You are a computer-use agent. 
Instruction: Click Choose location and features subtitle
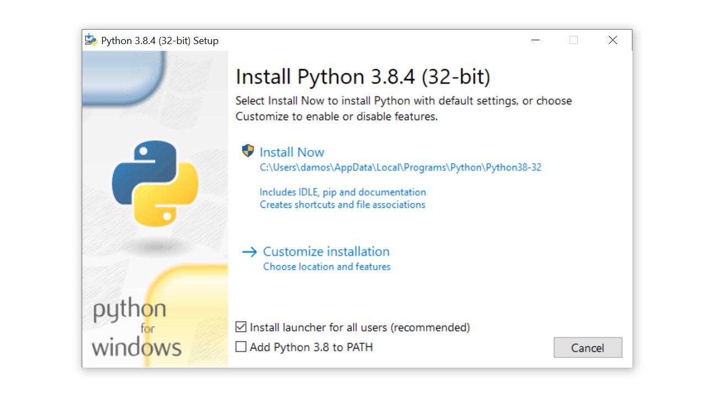coord(326,266)
